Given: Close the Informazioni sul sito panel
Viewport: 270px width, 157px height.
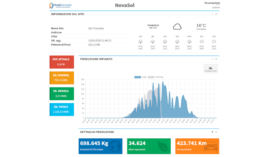Looking at the screenshot, I should 216,14.
